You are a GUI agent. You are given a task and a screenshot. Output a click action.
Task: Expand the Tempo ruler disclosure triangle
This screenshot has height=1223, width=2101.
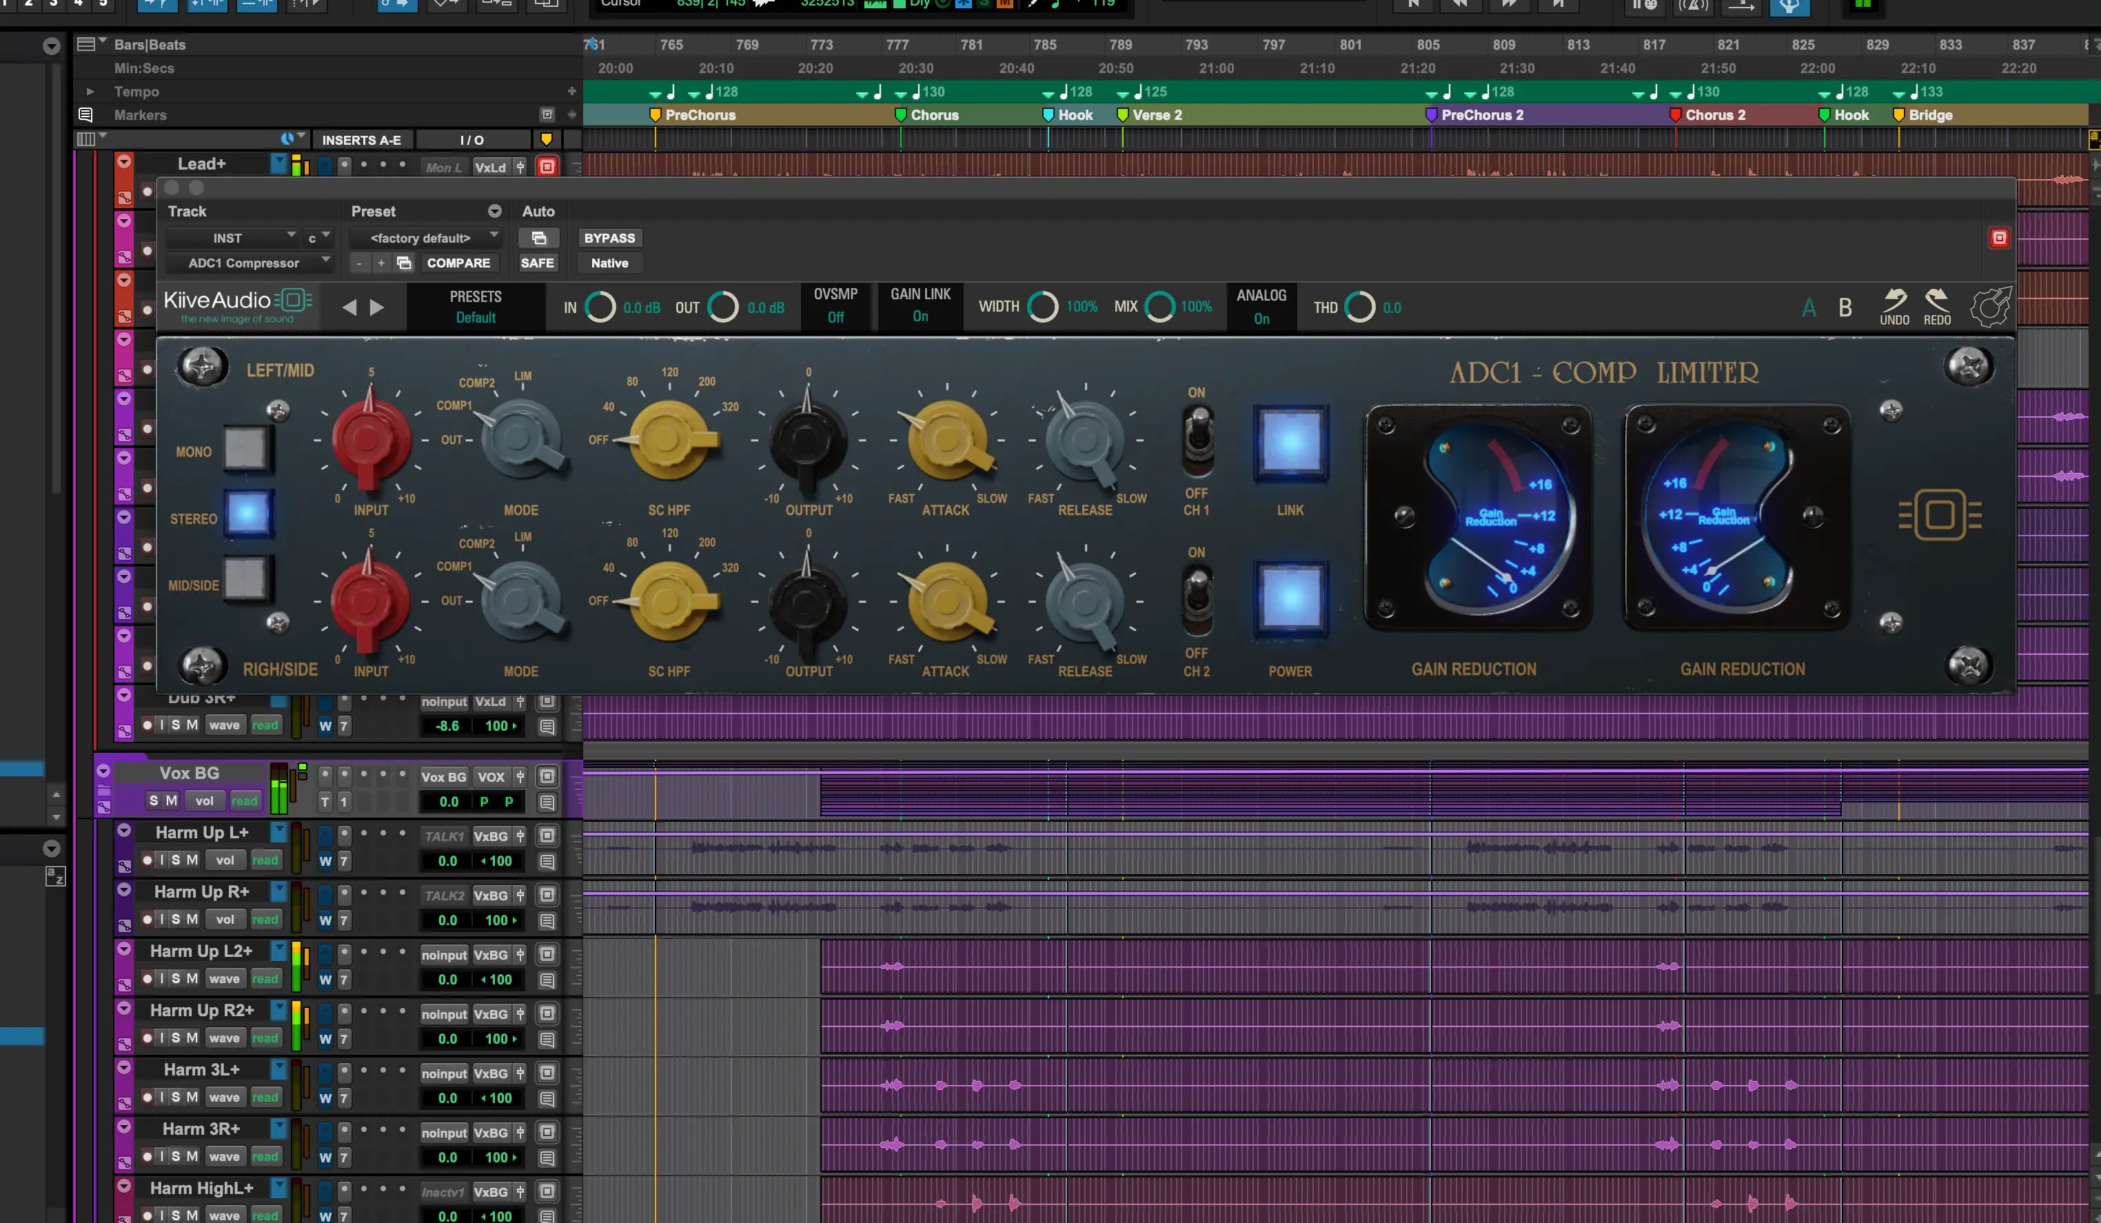(x=90, y=92)
